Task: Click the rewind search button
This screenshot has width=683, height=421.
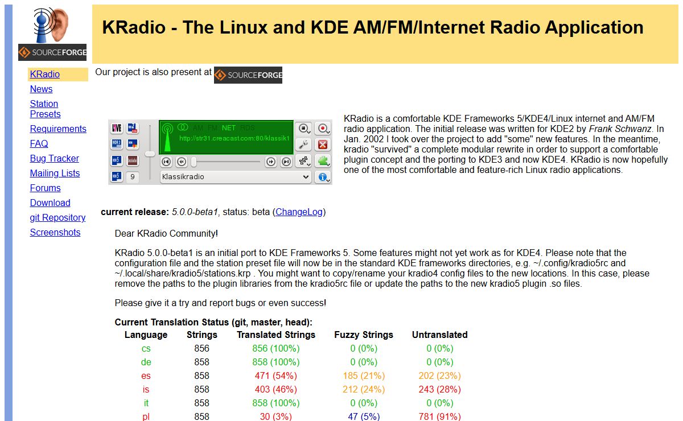Action: (182, 162)
